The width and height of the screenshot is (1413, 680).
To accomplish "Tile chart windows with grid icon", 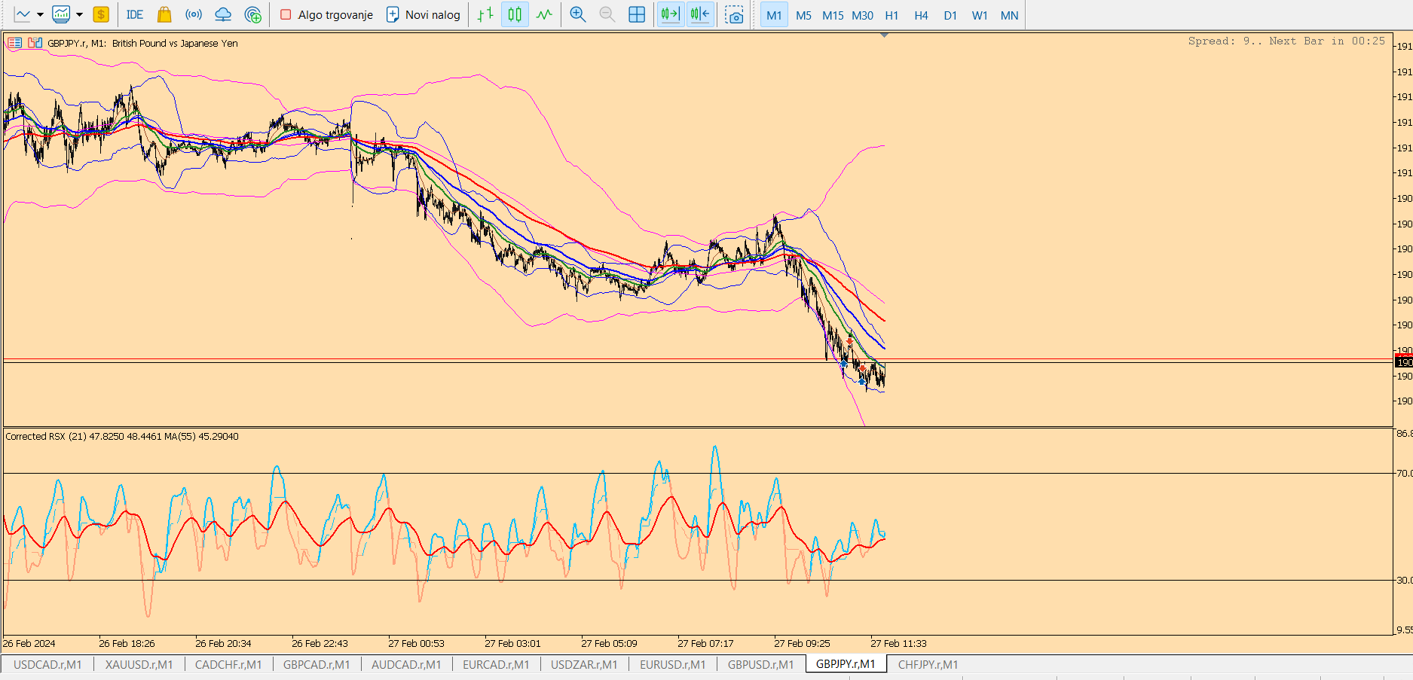I will [x=637, y=14].
